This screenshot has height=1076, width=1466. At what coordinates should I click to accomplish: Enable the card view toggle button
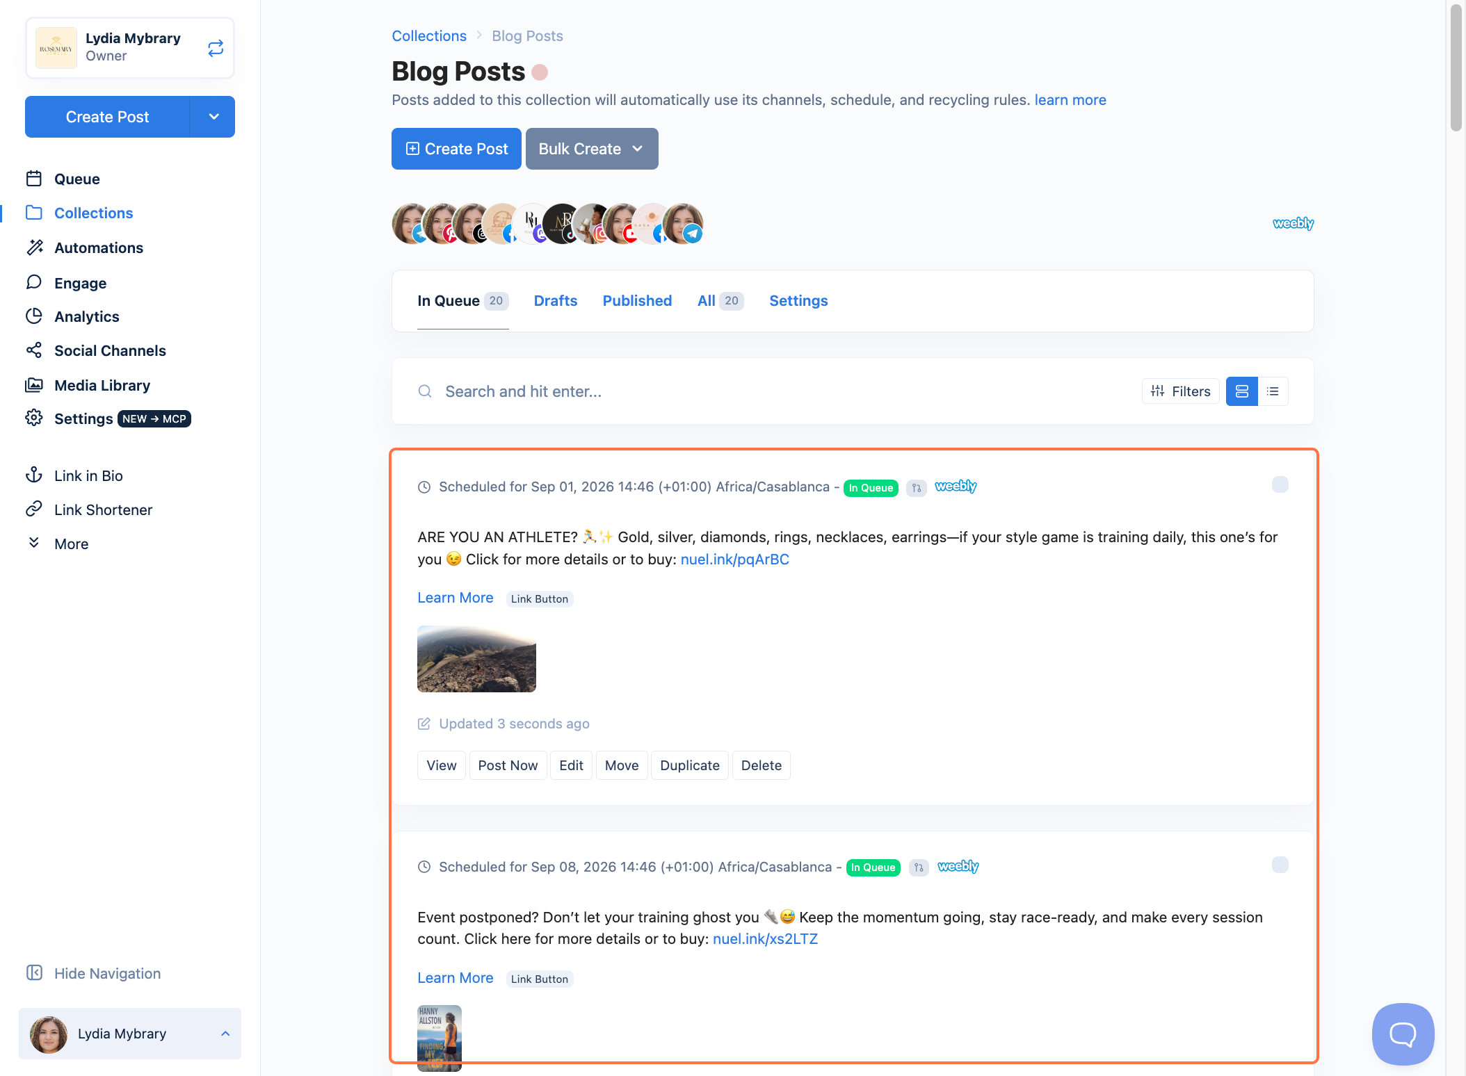click(1242, 391)
